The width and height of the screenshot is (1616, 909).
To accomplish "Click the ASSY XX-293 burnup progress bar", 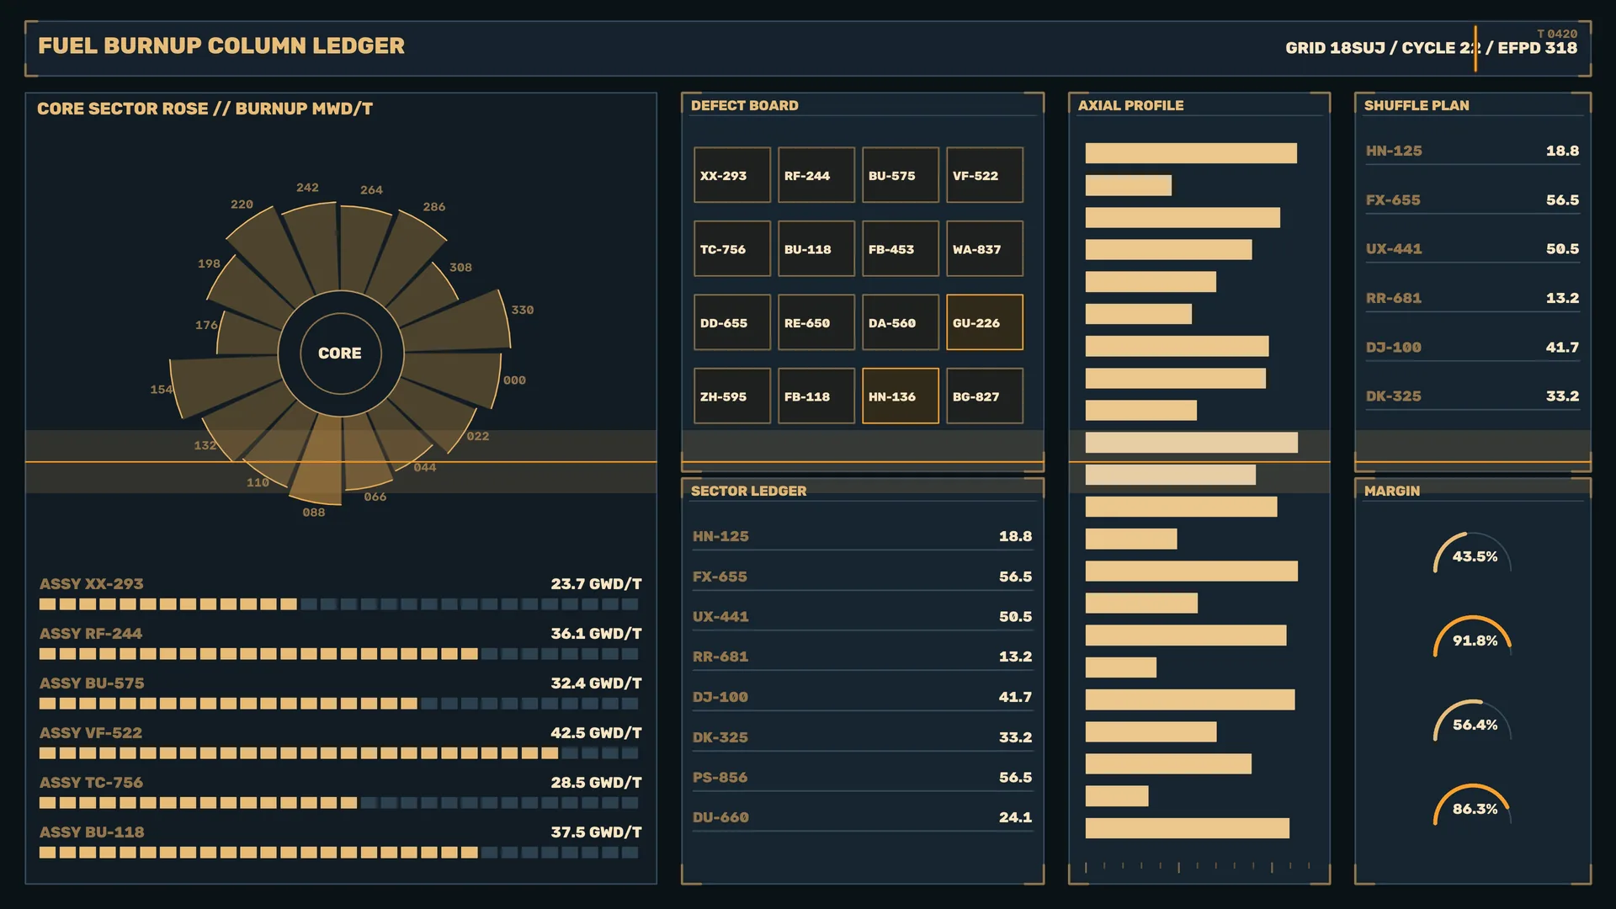I will [339, 604].
